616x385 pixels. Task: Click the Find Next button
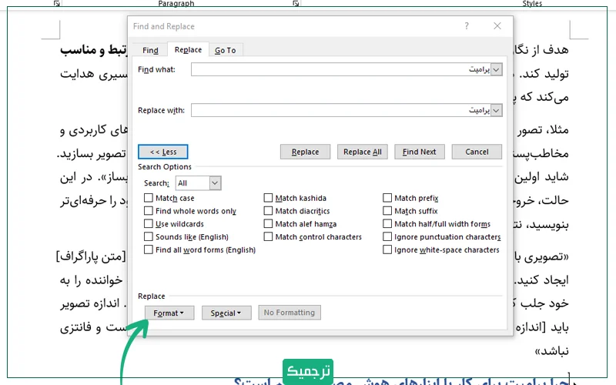point(419,152)
